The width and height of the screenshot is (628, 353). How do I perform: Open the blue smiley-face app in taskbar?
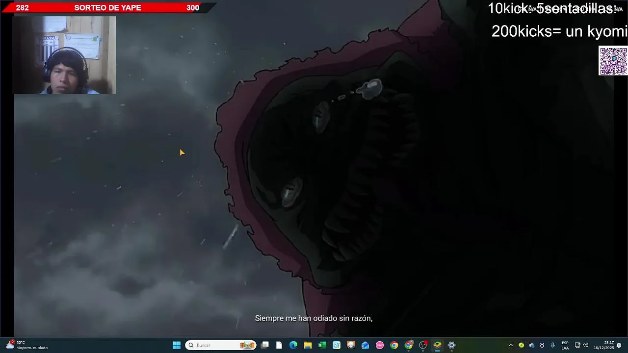[337, 345]
